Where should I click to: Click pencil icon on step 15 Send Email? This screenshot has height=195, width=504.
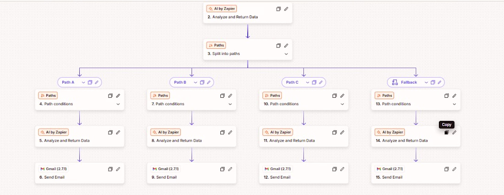455,169
